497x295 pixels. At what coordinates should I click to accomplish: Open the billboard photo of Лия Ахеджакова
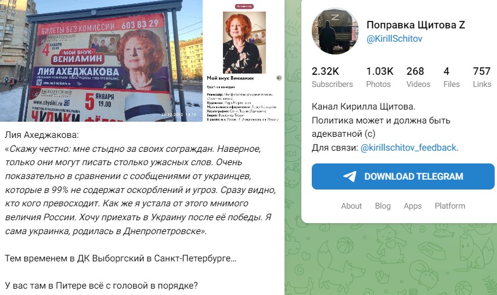(101, 61)
